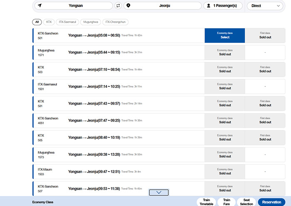The image size is (291, 206).
Task: Click Economy class Sold out for ITX-Saemaeul 1501
Action: (225, 86)
